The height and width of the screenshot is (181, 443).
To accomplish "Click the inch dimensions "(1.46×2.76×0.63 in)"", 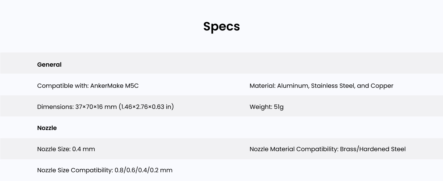I will tap(146, 107).
